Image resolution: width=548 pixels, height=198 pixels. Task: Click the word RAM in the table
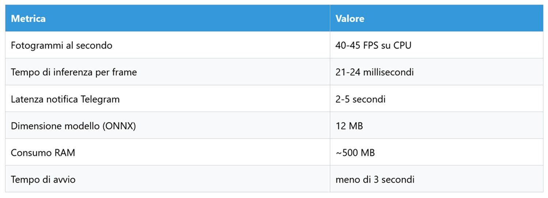pos(65,152)
